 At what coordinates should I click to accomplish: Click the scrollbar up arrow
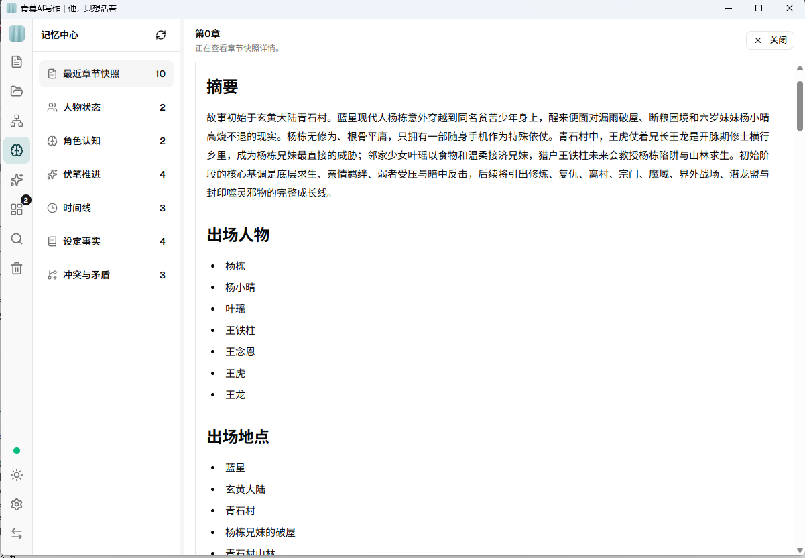[x=800, y=68]
